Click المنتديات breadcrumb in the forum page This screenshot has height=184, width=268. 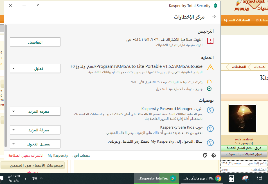pyautogui.click(x=260, y=67)
